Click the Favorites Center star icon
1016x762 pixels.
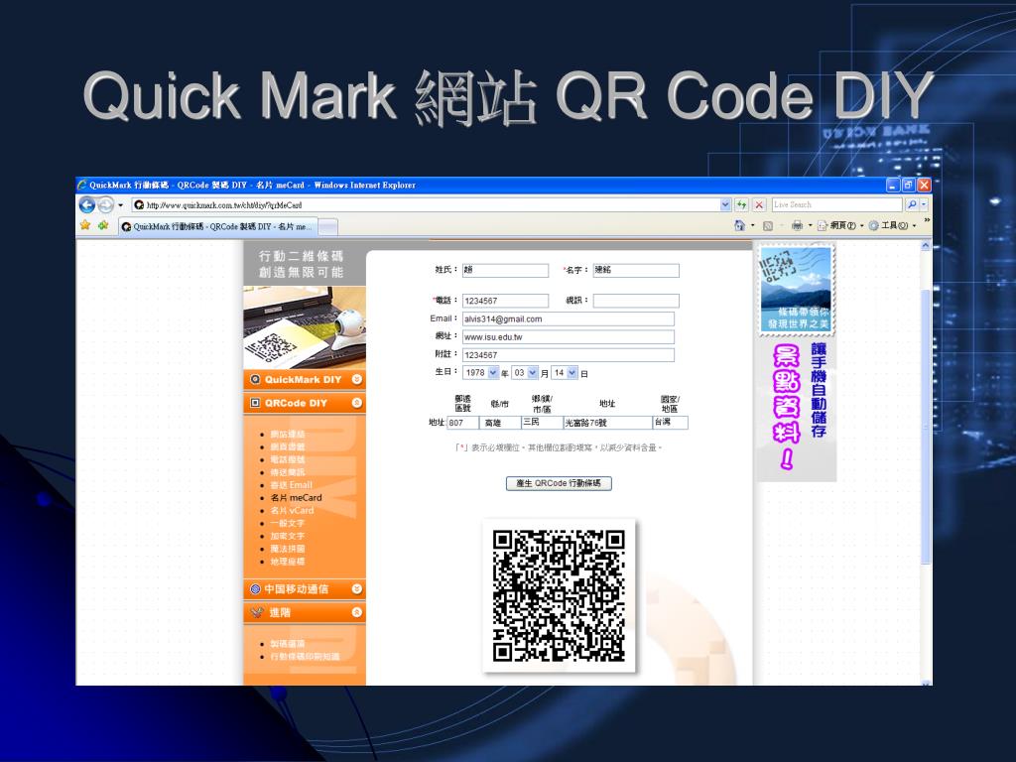coord(85,225)
